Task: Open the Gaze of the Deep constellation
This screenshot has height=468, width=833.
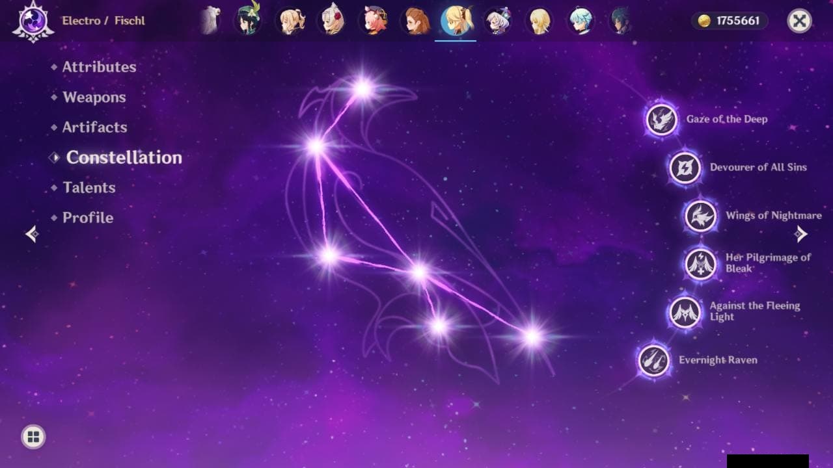Action: coord(661,120)
